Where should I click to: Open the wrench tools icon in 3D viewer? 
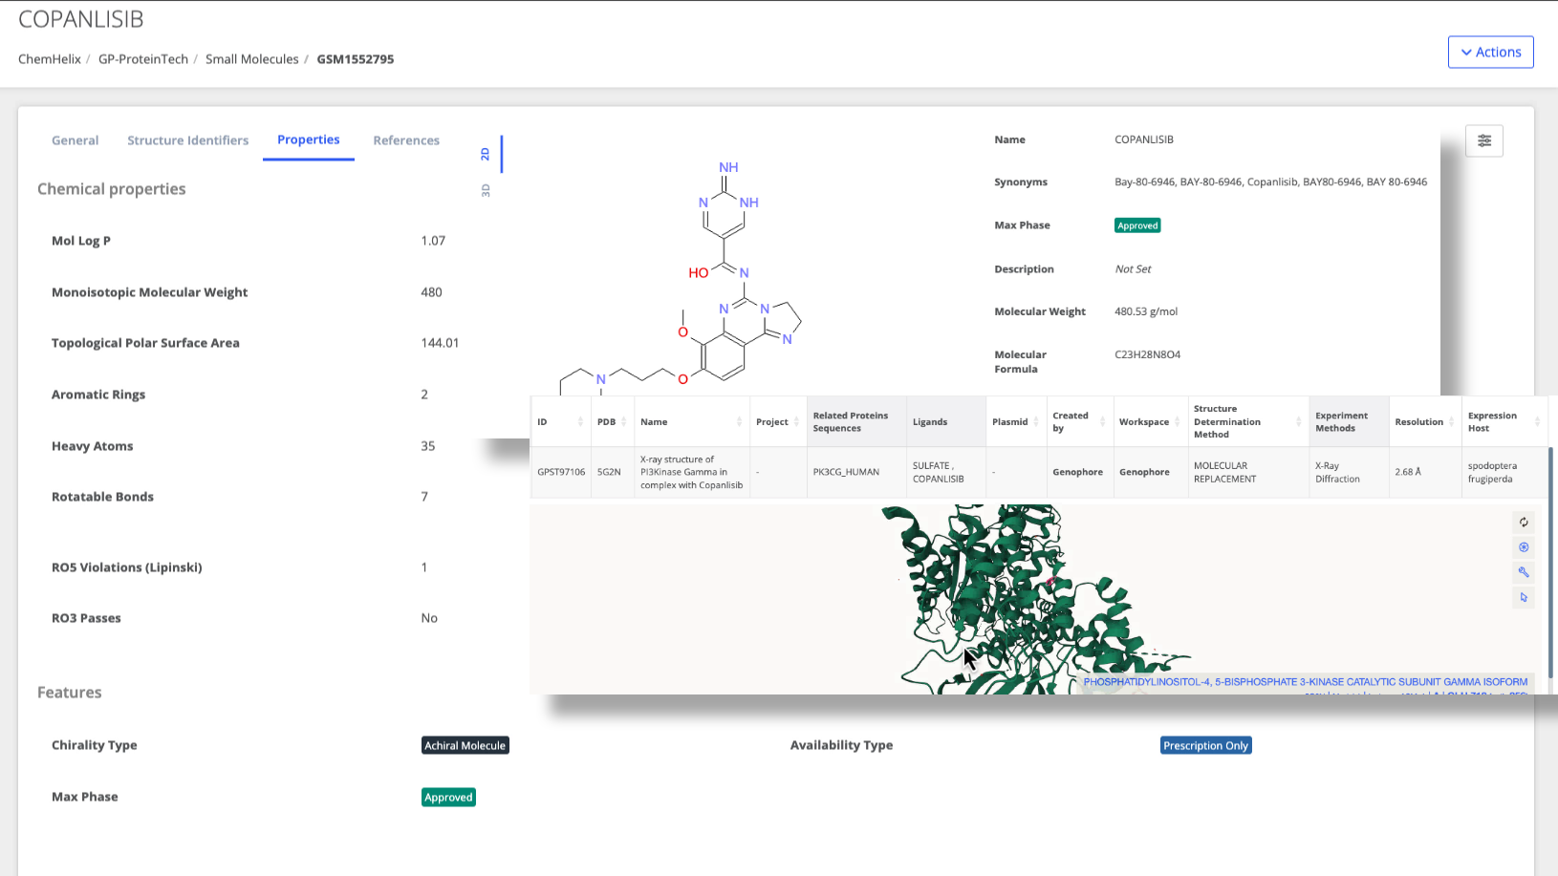click(x=1524, y=572)
